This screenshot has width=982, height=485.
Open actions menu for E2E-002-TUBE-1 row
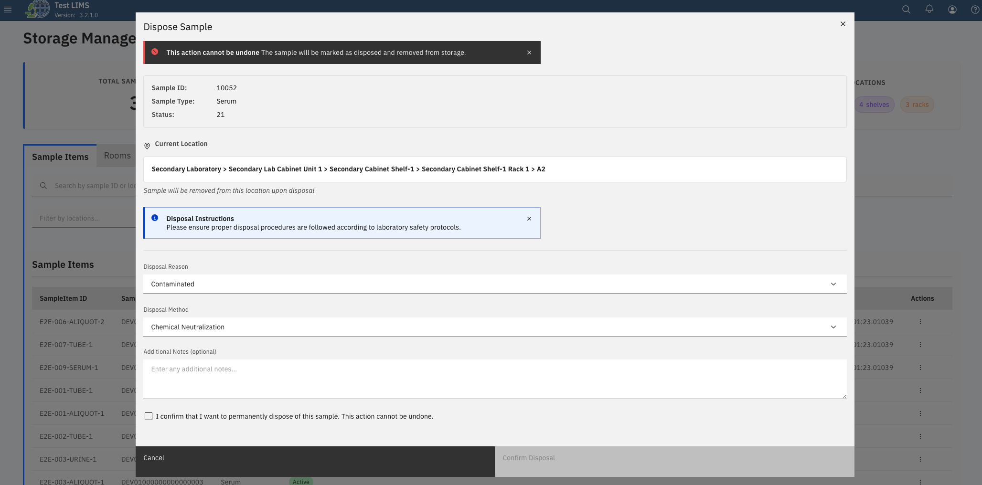click(x=920, y=436)
